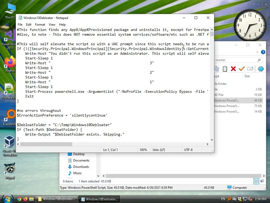This screenshot has width=270, height=203.
Task: Click the 2:34 AM taskbar clock
Action: click(261, 199)
